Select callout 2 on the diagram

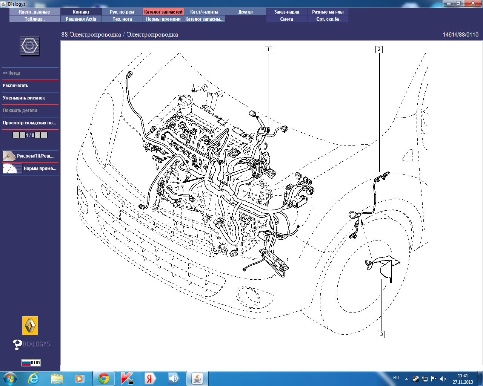click(379, 49)
